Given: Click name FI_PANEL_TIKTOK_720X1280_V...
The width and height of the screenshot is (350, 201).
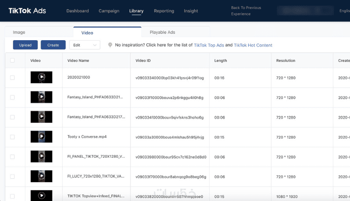Looking at the screenshot, I should 96,156.
